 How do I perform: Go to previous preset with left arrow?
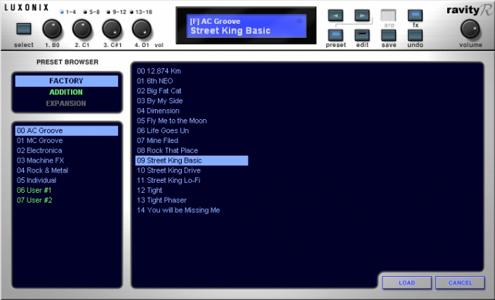336,15
